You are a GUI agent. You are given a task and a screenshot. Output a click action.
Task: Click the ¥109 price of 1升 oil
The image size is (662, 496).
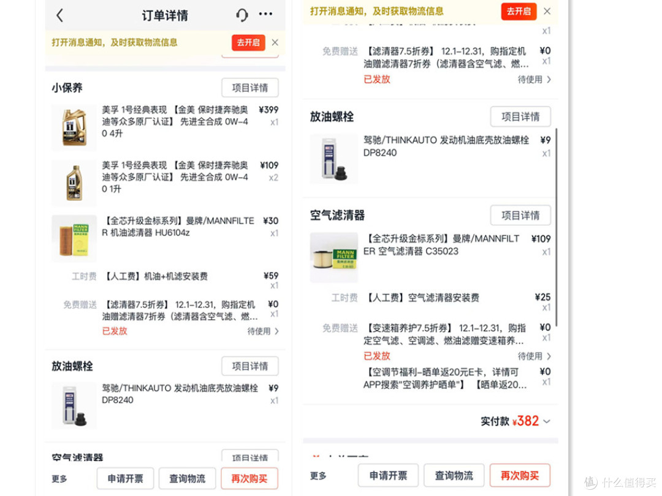tap(269, 165)
